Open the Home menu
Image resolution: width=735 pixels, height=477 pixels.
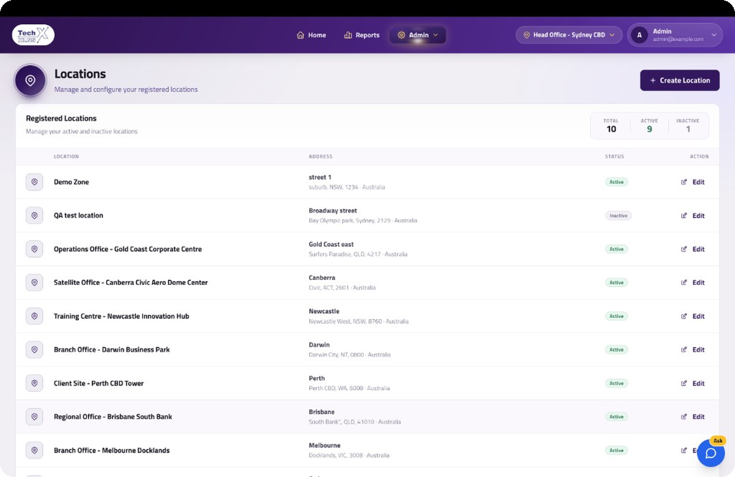(x=311, y=35)
